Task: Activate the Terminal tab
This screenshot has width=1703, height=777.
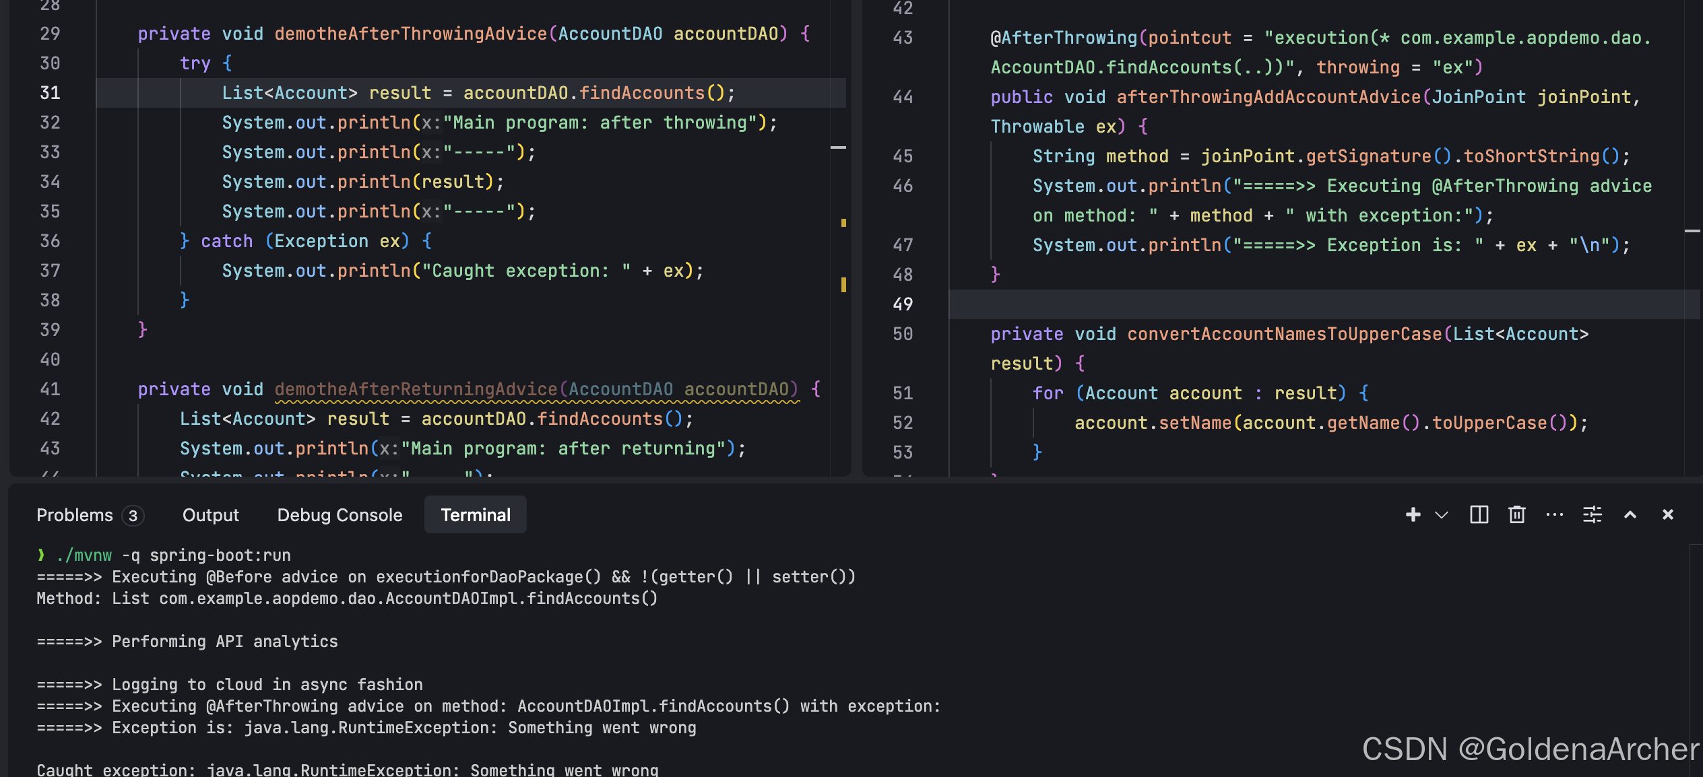Action: [x=475, y=515]
